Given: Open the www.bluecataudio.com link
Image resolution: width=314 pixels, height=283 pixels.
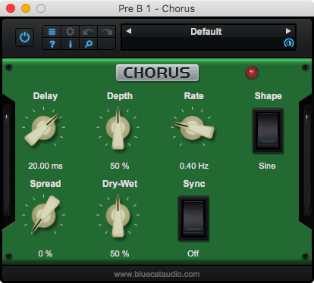Looking at the screenshot, I should click(157, 274).
